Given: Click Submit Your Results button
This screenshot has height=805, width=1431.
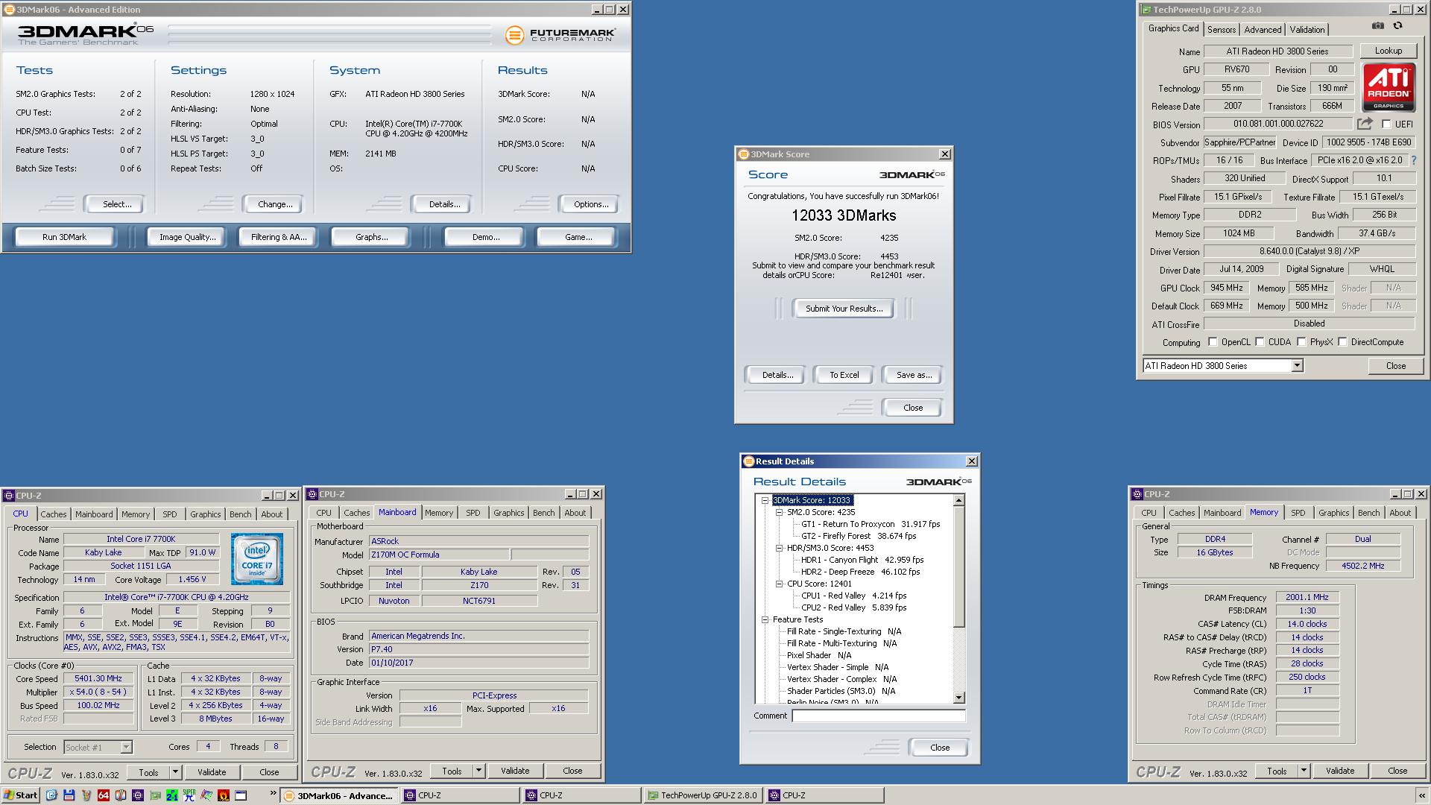Looking at the screenshot, I should (x=844, y=309).
